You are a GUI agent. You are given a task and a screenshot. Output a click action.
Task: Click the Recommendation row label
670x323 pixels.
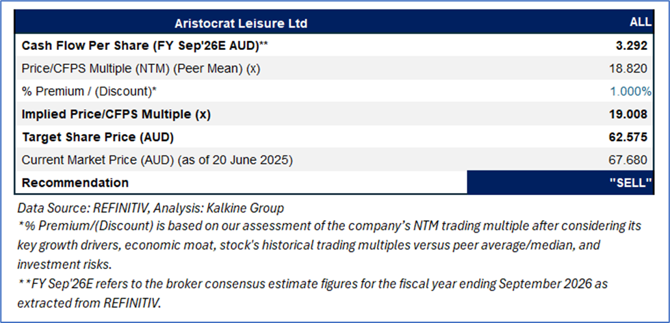point(75,183)
